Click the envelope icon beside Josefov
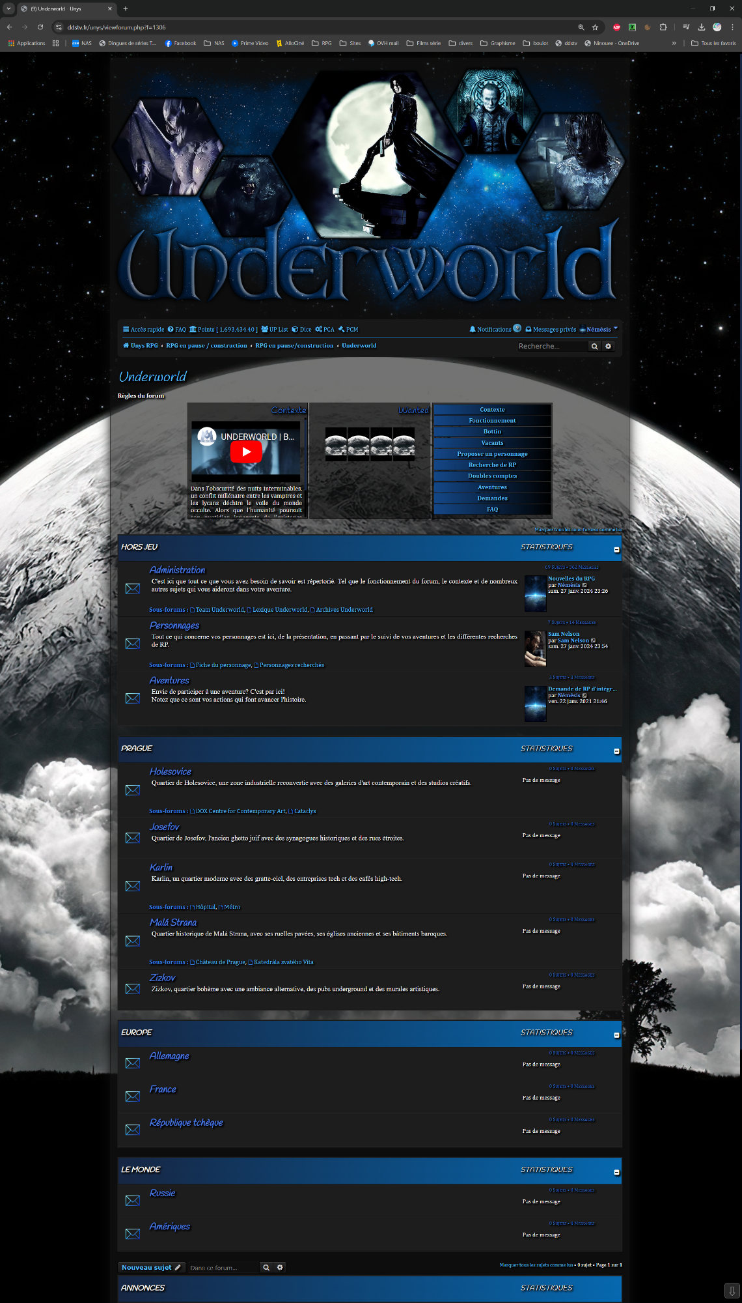Image resolution: width=742 pixels, height=1303 pixels. point(133,838)
